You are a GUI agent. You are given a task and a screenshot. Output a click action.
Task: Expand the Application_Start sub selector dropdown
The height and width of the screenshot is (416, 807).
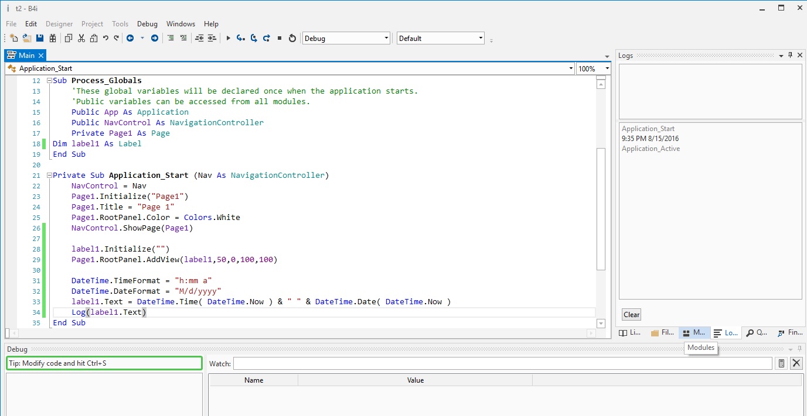(x=571, y=68)
